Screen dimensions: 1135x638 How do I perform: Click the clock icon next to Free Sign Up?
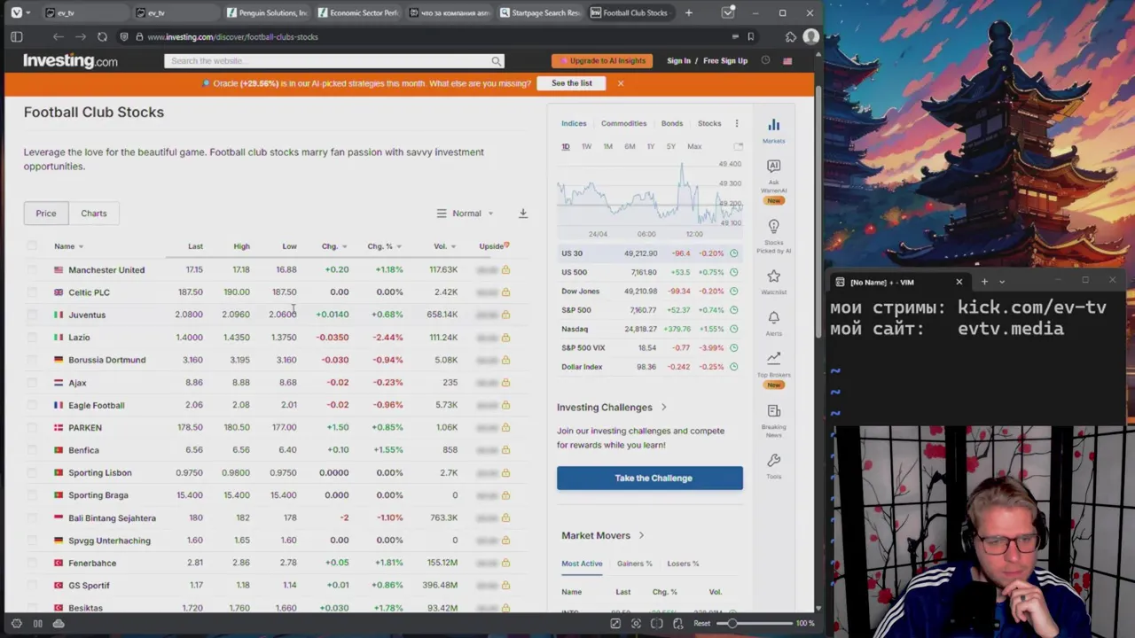[765, 61]
